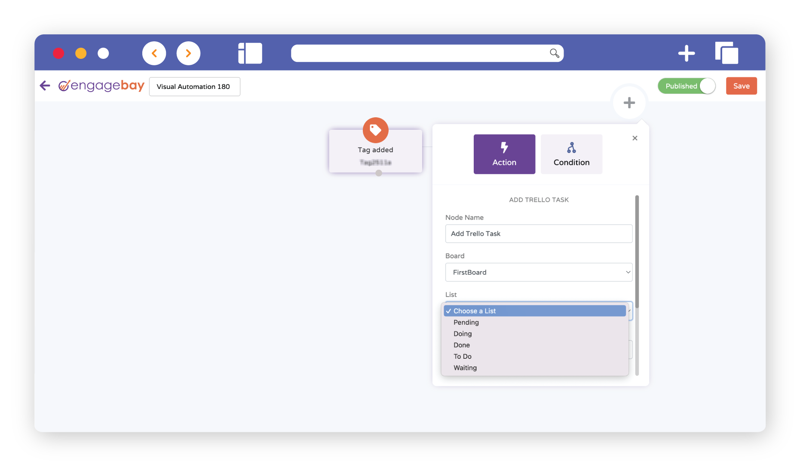Screen dimensions: 800x467
Task: Choose Waiting in the list dropdown
Action: point(465,368)
